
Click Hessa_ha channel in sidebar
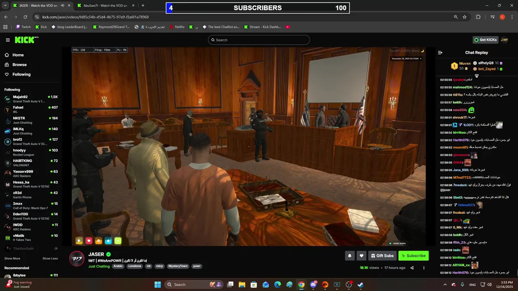click(31, 184)
